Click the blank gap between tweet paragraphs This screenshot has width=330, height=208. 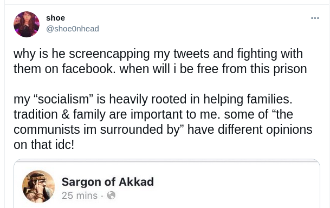coord(160,84)
